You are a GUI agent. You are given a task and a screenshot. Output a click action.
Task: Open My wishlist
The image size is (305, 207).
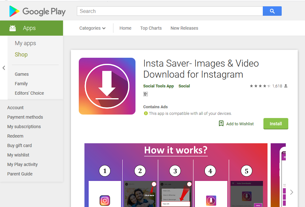(x=18, y=155)
